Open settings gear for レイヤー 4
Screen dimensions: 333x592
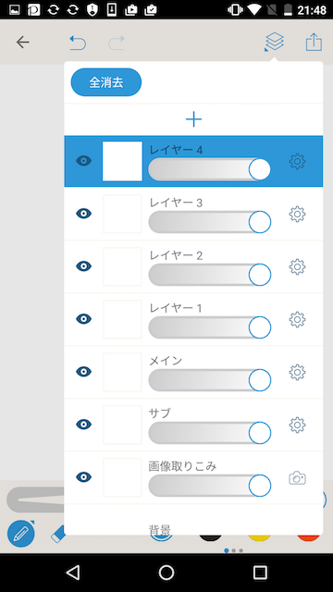coord(297,161)
